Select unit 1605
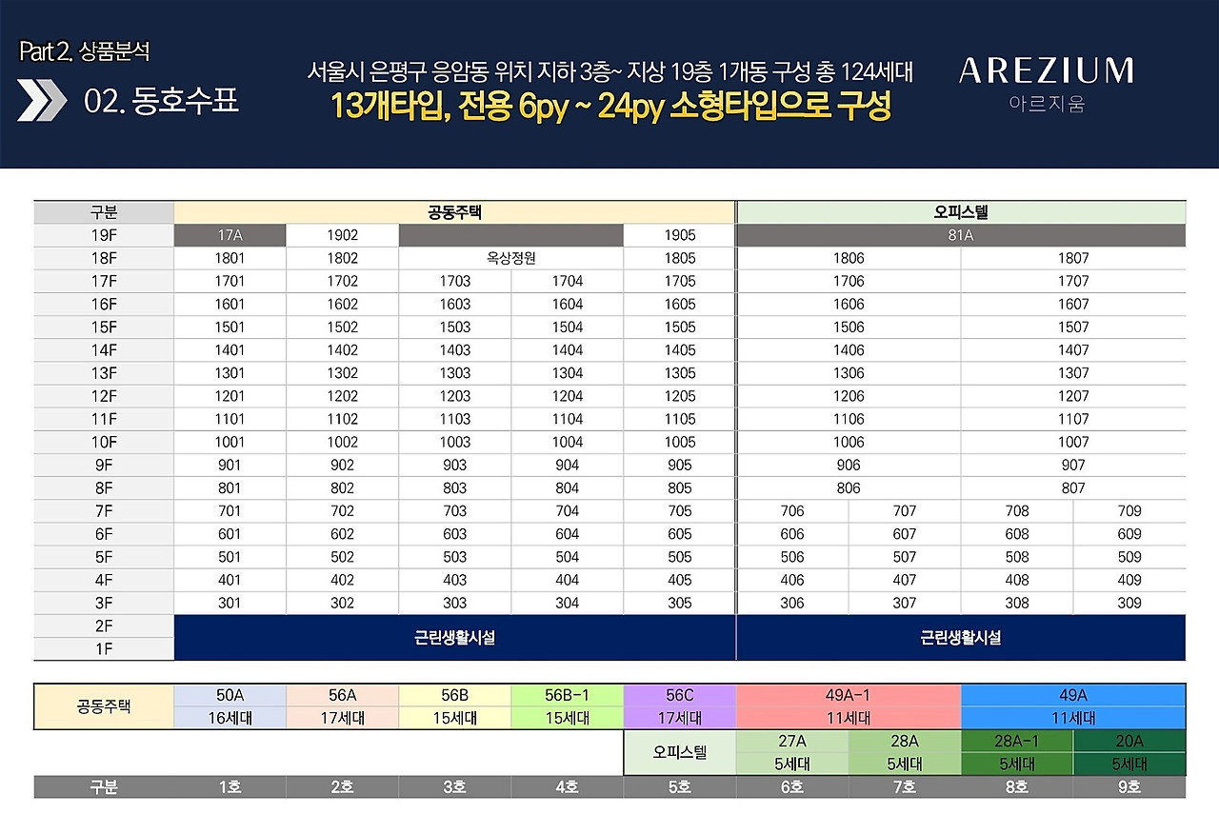 pos(679,304)
